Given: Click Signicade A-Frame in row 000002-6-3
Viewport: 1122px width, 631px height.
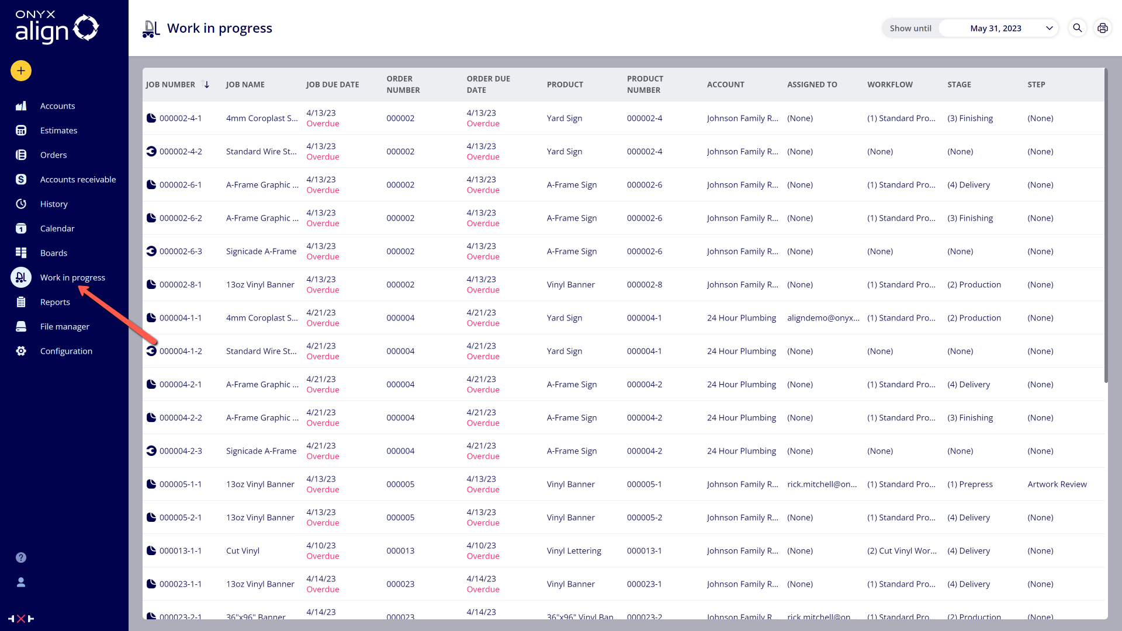Looking at the screenshot, I should pyautogui.click(x=261, y=251).
